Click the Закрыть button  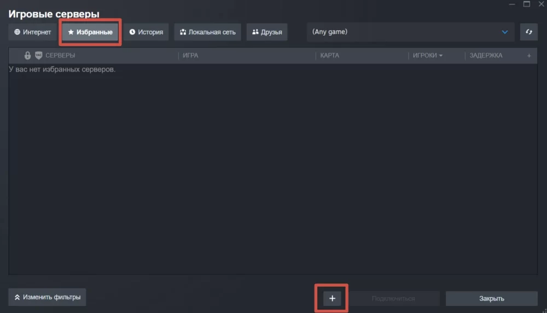click(492, 299)
